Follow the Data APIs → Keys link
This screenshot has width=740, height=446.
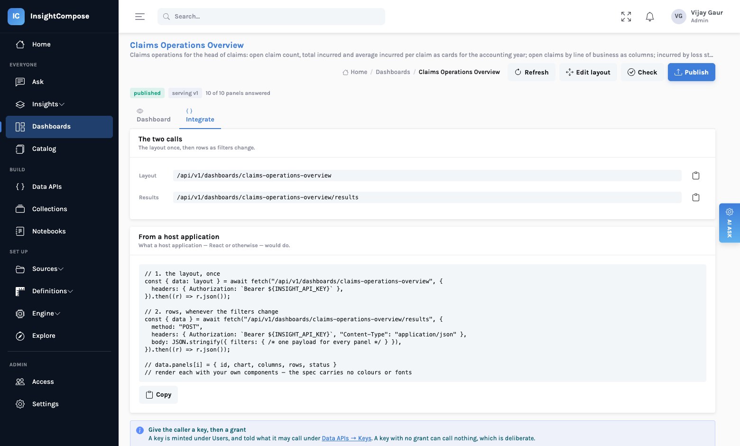[x=346, y=438]
